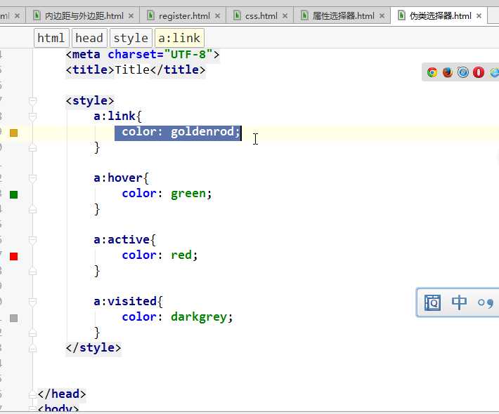The width and height of the screenshot is (499, 414).
Task: Click a:link breadcrumb
Action: coord(179,38)
